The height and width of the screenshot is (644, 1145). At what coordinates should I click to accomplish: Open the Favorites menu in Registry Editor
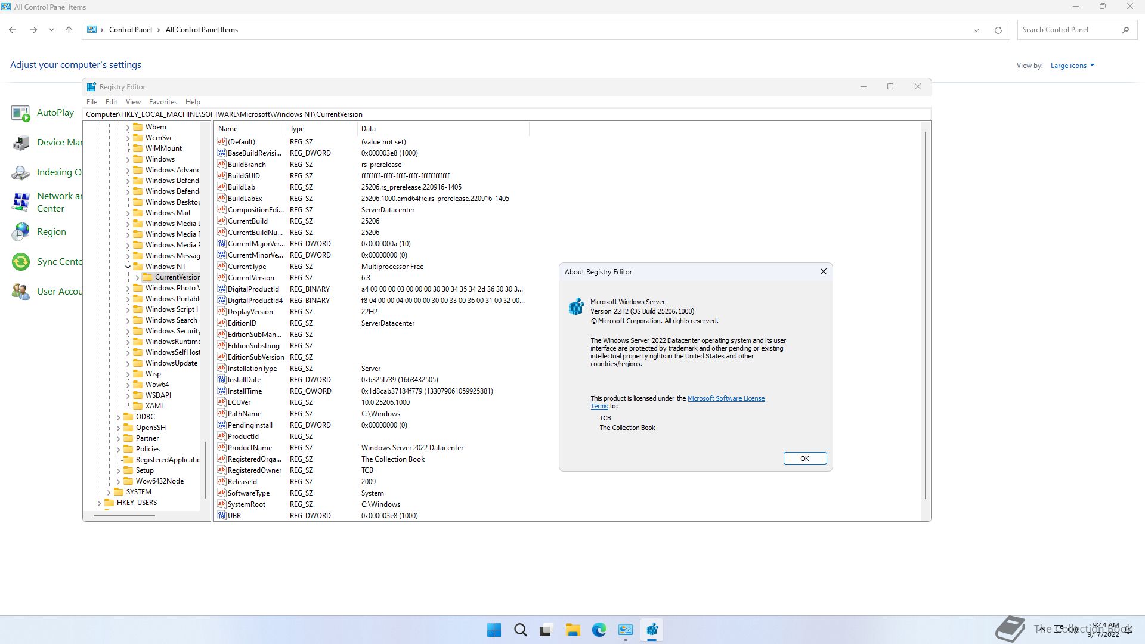(x=163, y=102)
